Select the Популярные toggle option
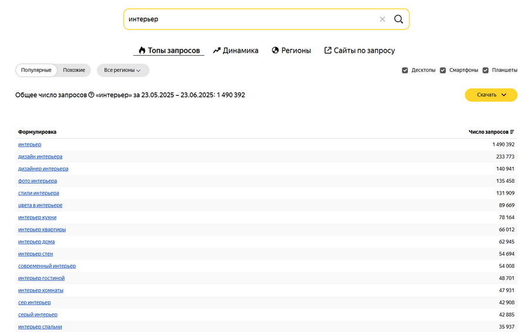 [36, 71]
